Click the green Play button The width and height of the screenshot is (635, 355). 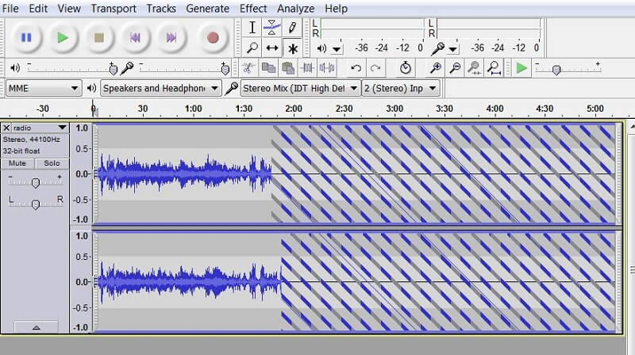click(63, 36)
